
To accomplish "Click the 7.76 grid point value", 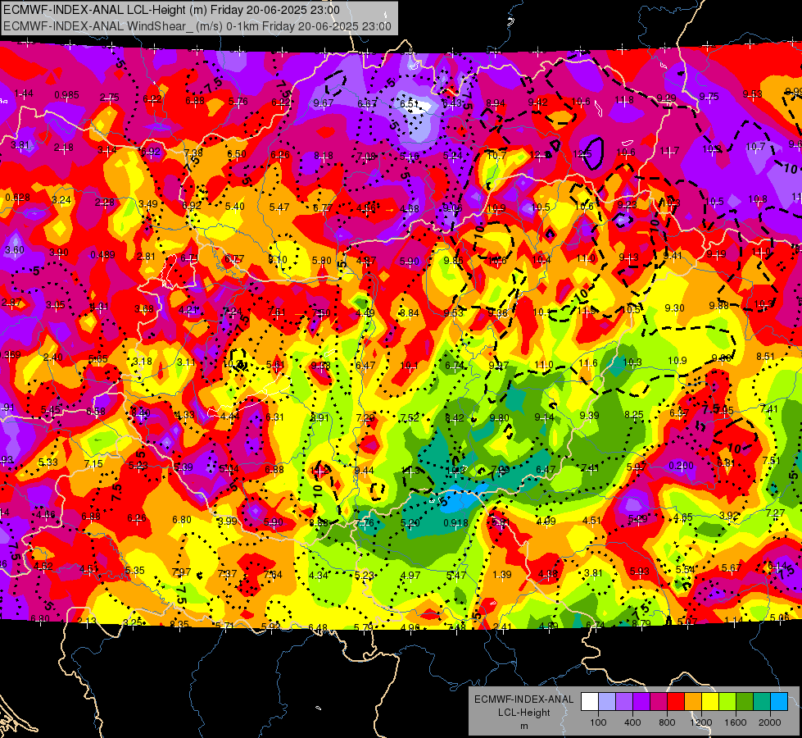I will tap(365, 523).
